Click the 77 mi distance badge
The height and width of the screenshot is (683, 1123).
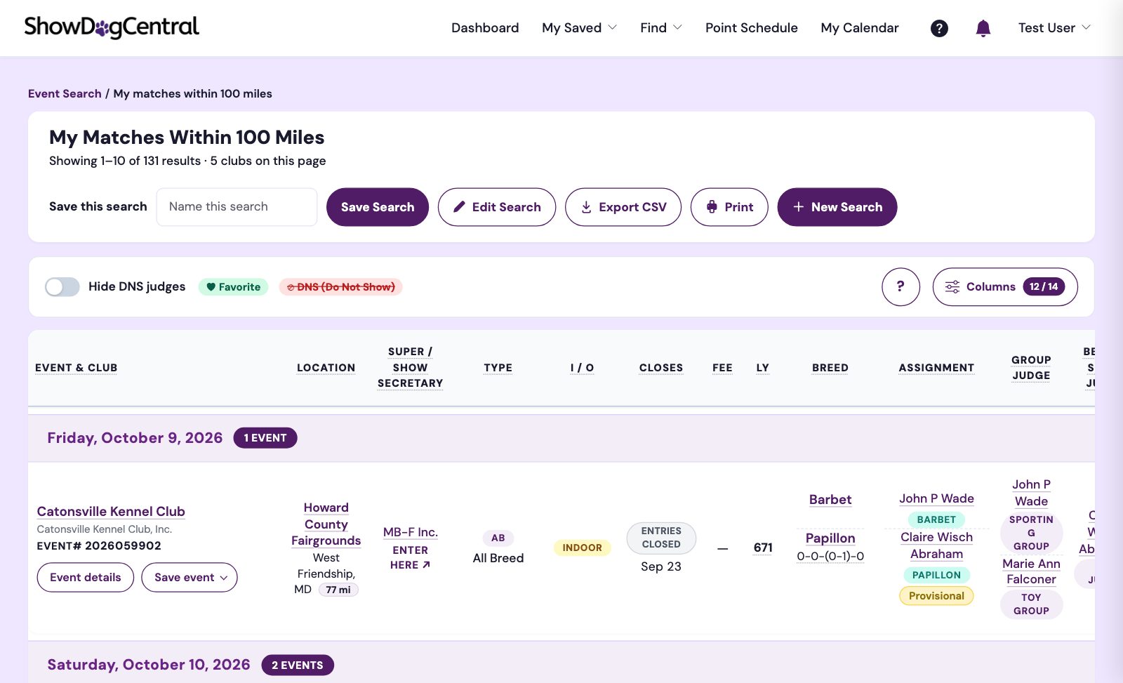pos(338,590)
